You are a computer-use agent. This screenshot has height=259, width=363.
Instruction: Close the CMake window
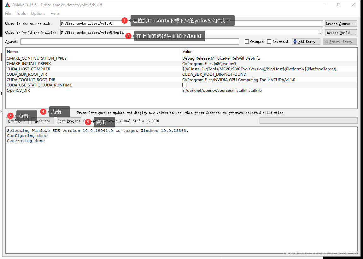click(x=353, y=5)
